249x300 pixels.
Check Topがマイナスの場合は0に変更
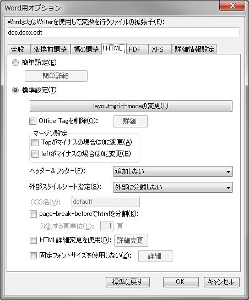(x=35, y=142)
